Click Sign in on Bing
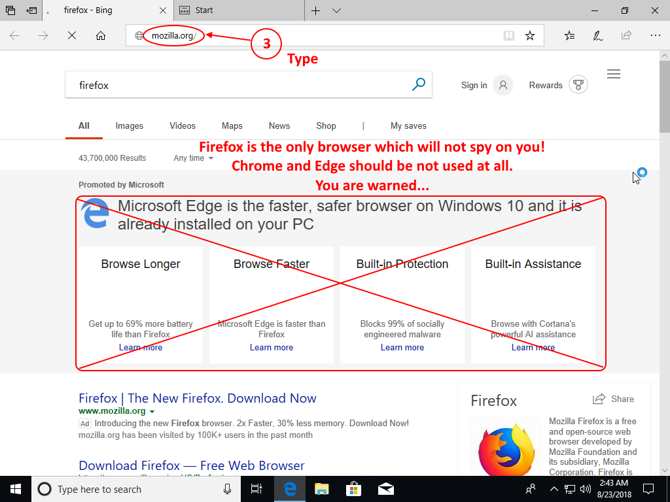Image resolution: width=670 pixels, height=502 pixels. [x=474, y=85]
